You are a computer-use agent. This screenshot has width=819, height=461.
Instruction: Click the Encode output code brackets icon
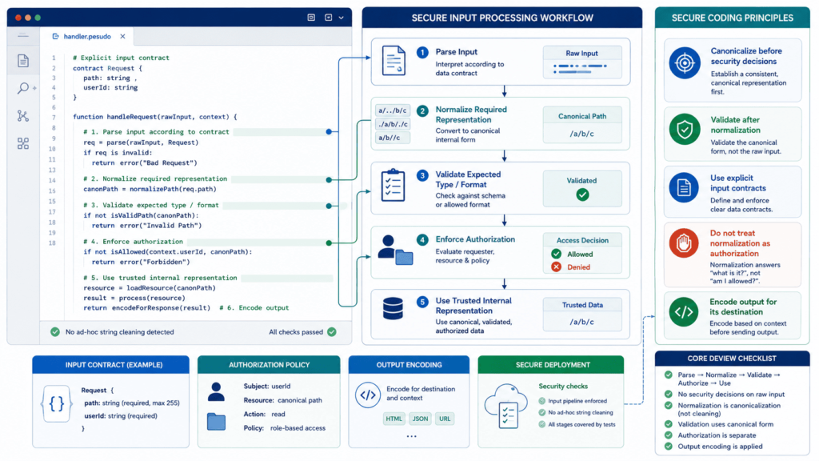point(684,311)
